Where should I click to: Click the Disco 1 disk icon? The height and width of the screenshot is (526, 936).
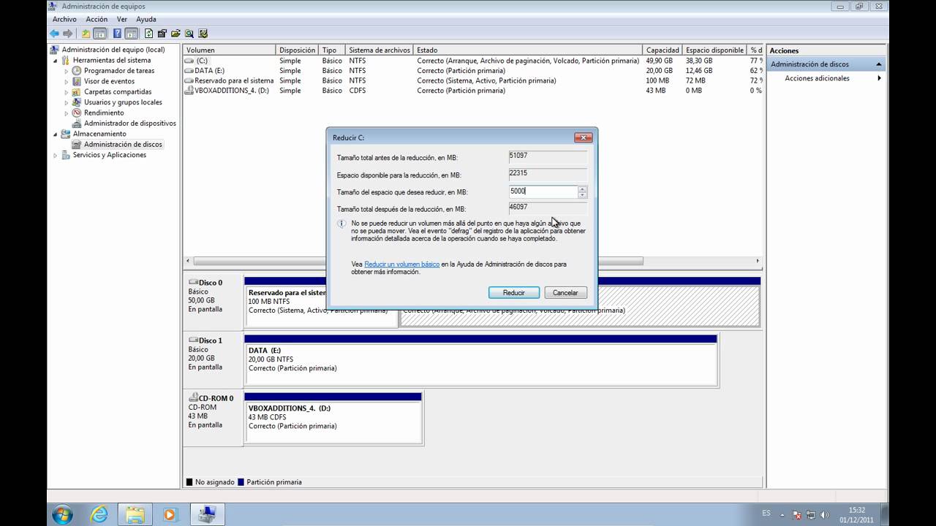coord(193,340)
